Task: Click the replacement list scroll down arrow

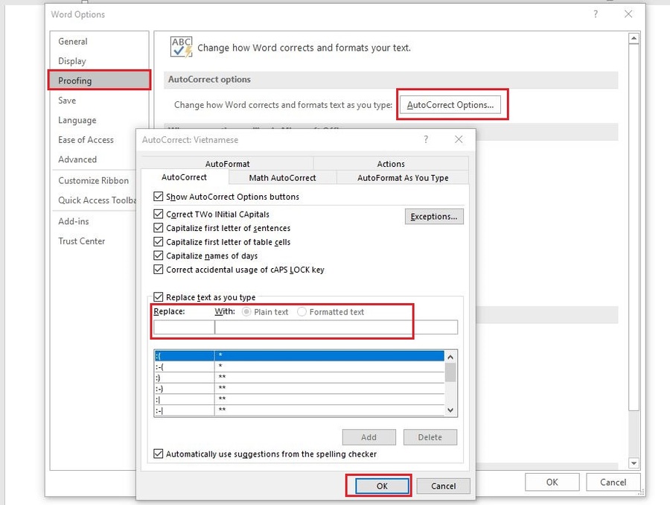Action: [x=450, y=410]
